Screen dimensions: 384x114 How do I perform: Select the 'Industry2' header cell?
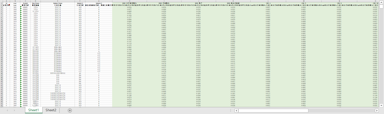99,3
